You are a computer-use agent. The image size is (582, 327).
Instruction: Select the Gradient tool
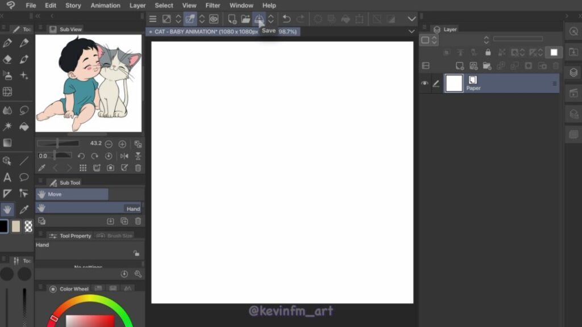(x=7, y=143)
